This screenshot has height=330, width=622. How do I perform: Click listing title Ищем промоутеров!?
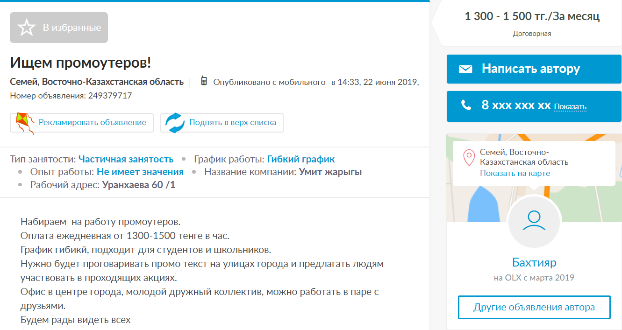[80, 63]
